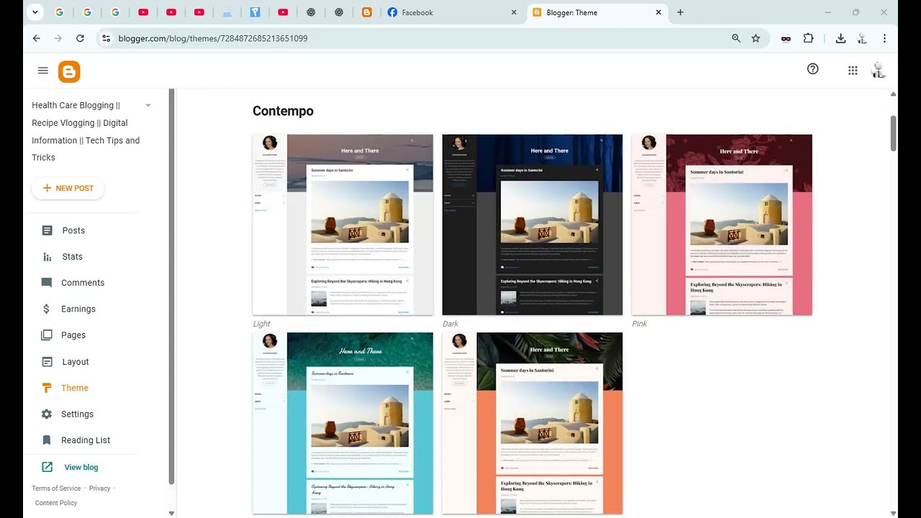Click the main page scroll-down arrow
Viewport: 921px width, 518px height.
(894, 513)
